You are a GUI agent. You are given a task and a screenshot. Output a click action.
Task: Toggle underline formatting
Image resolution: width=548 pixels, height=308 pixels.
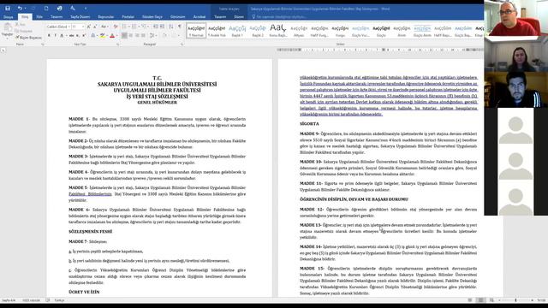click(62, 36)
